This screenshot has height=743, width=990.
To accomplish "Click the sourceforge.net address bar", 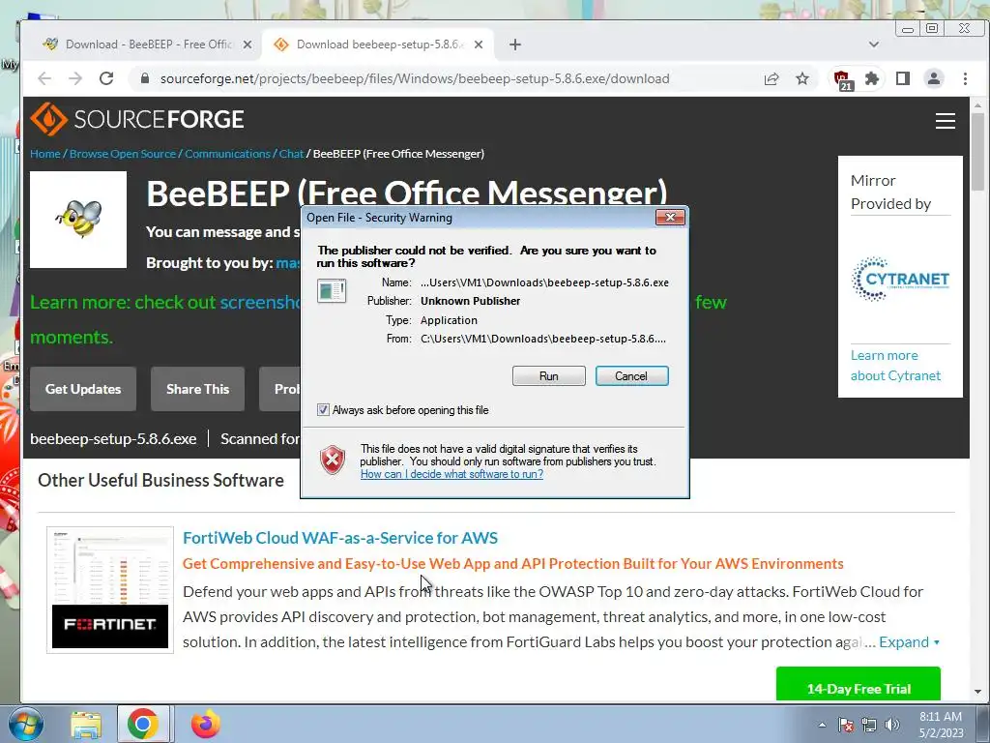I will (414, 79).
